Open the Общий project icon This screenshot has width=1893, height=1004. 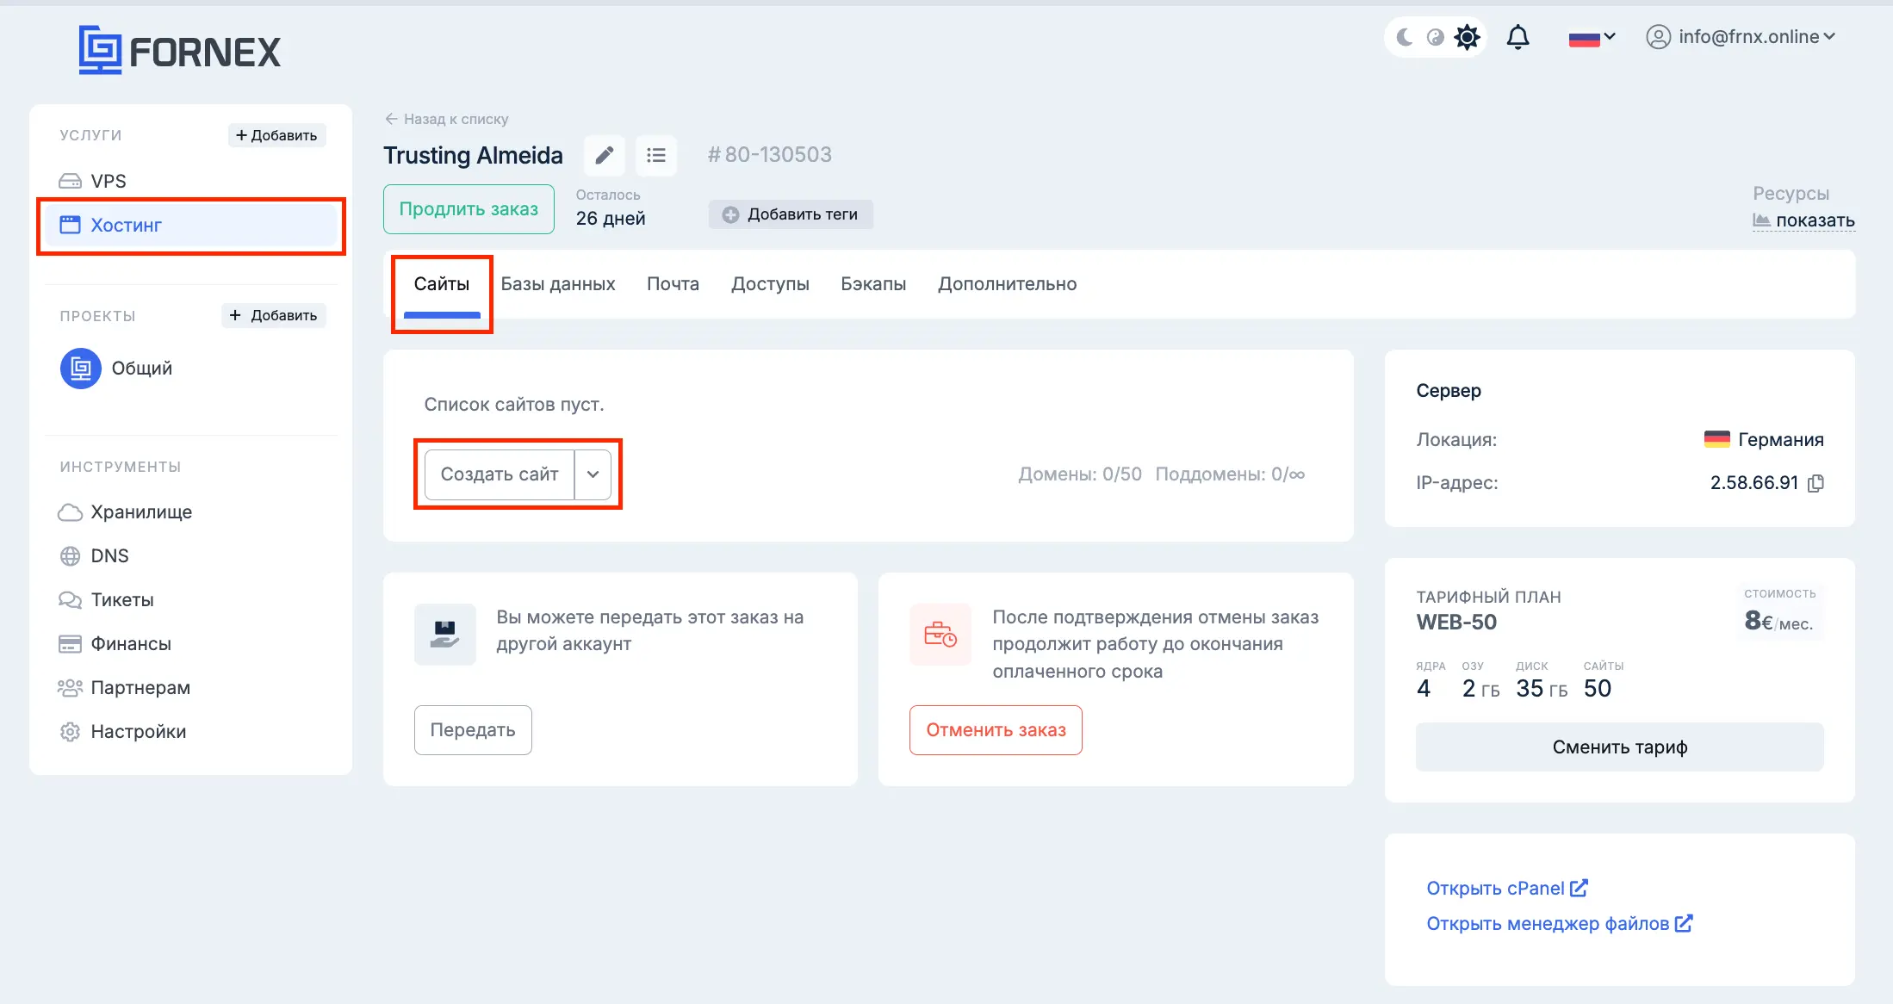coord(81,369)
